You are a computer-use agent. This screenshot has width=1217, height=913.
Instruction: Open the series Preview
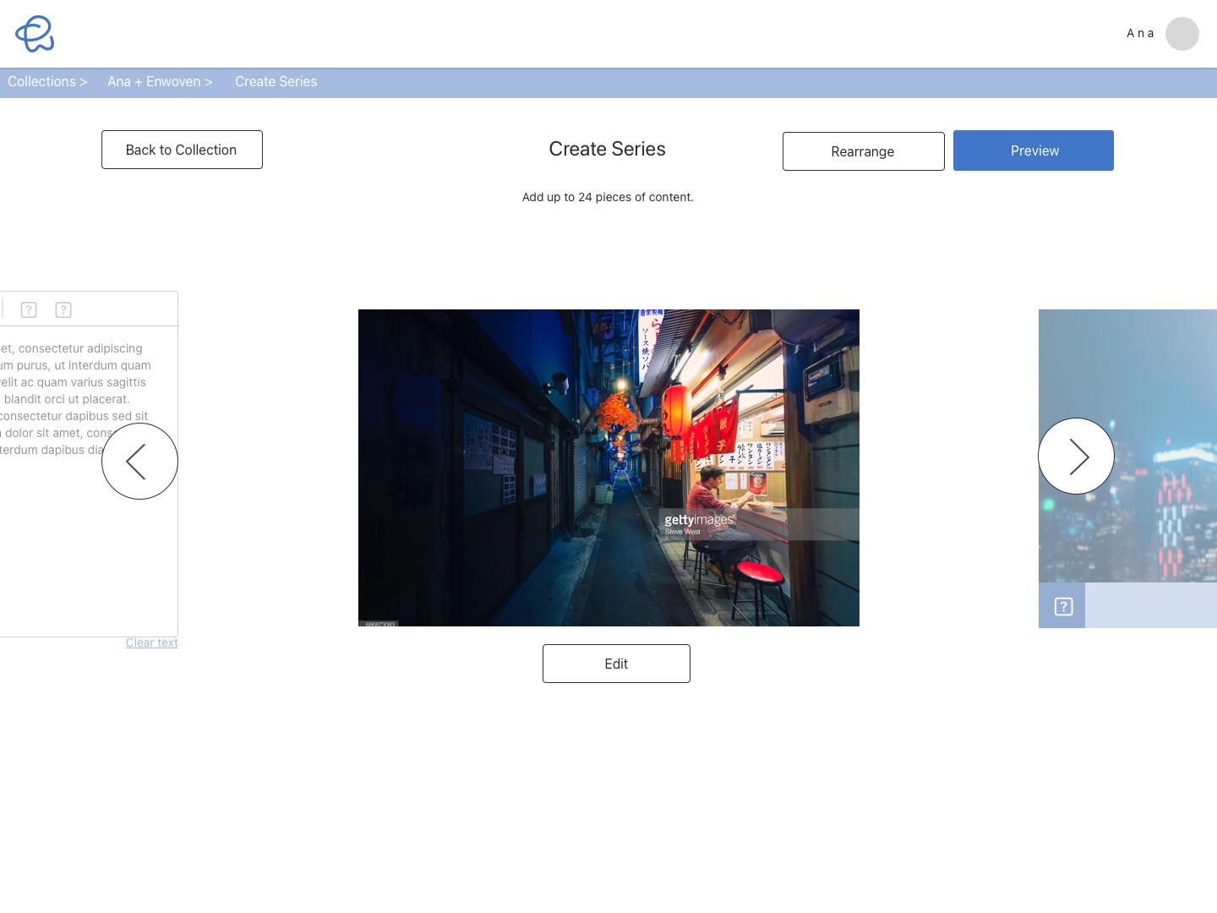coord(1033,150)
